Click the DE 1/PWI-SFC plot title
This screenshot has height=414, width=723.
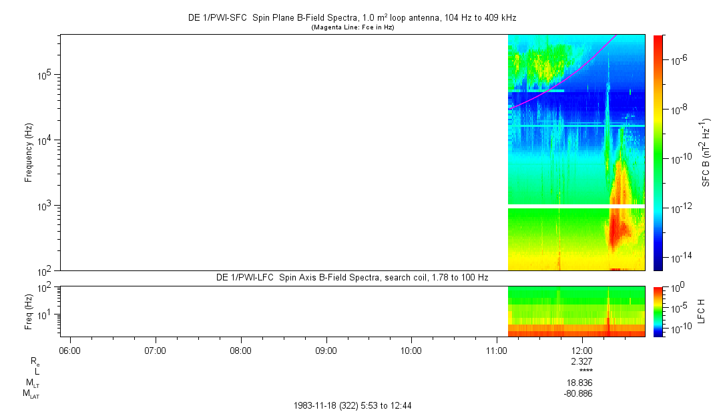(x=352, y=18)
